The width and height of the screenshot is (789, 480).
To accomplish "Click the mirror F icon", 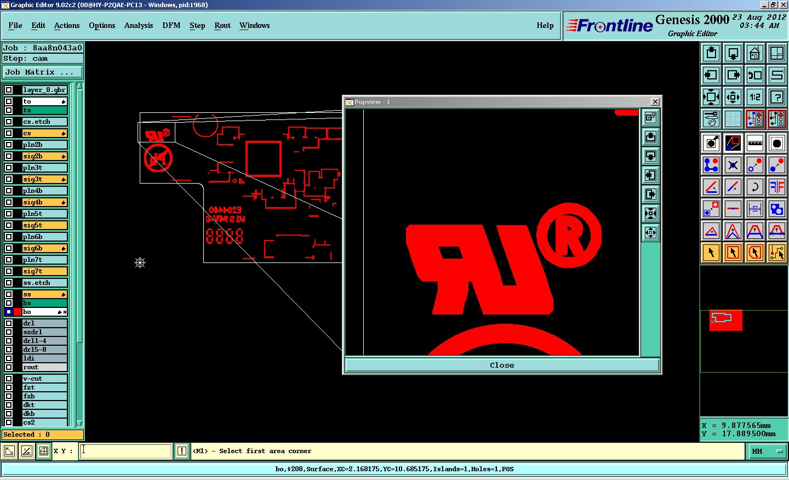I will pyautogui.click(x=777, y=187).
